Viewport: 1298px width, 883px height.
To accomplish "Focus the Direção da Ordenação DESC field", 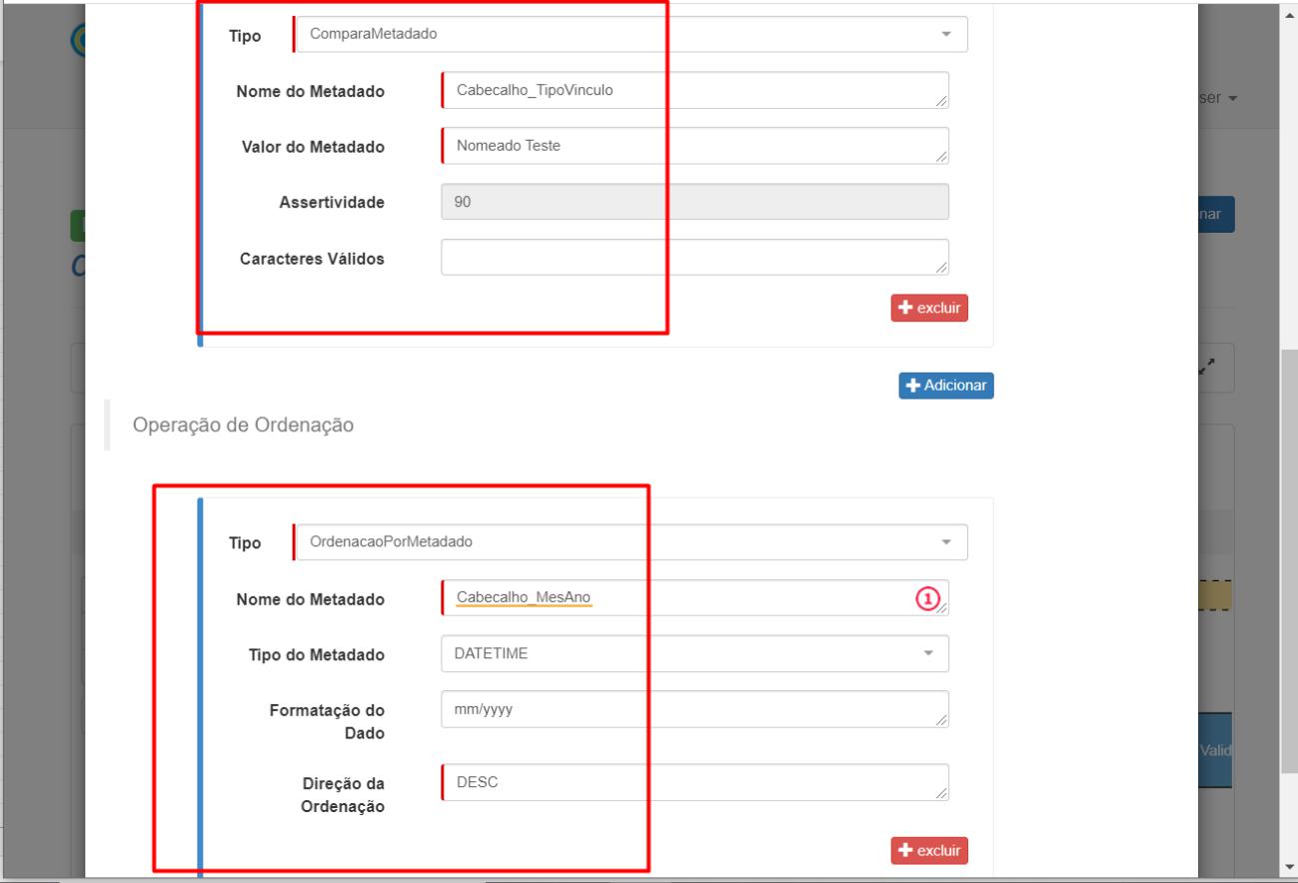I will pos(693,782).
